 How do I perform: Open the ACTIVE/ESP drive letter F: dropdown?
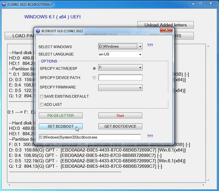(120, 68)
